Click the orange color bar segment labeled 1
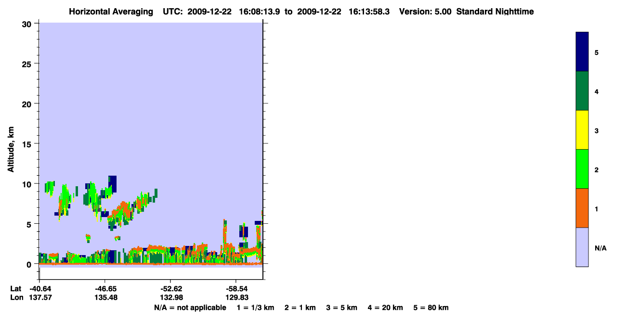The height and width of the screenshot is (321, 626). (582, 208)
